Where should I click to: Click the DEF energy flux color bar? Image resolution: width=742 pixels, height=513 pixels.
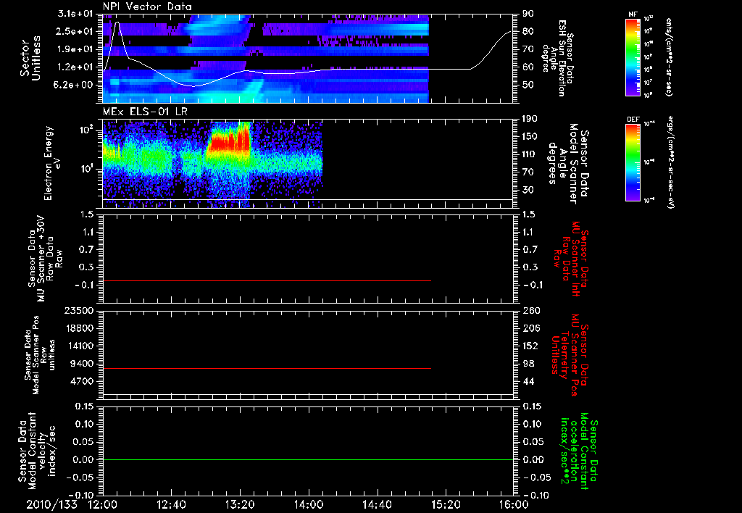point(633,162)
